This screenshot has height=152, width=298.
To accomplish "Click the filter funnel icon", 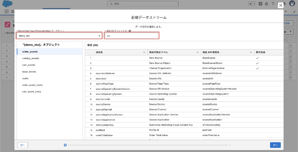I will (291, 32).
